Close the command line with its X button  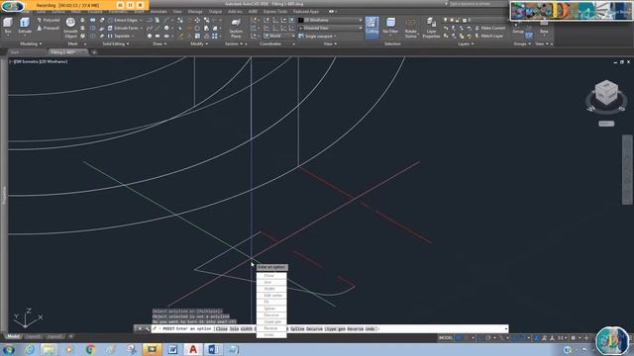(x=140, y=329)
